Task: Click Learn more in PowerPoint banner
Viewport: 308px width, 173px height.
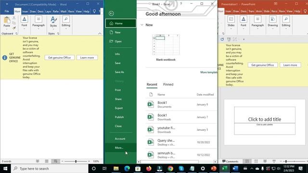Action: (290, 65)
